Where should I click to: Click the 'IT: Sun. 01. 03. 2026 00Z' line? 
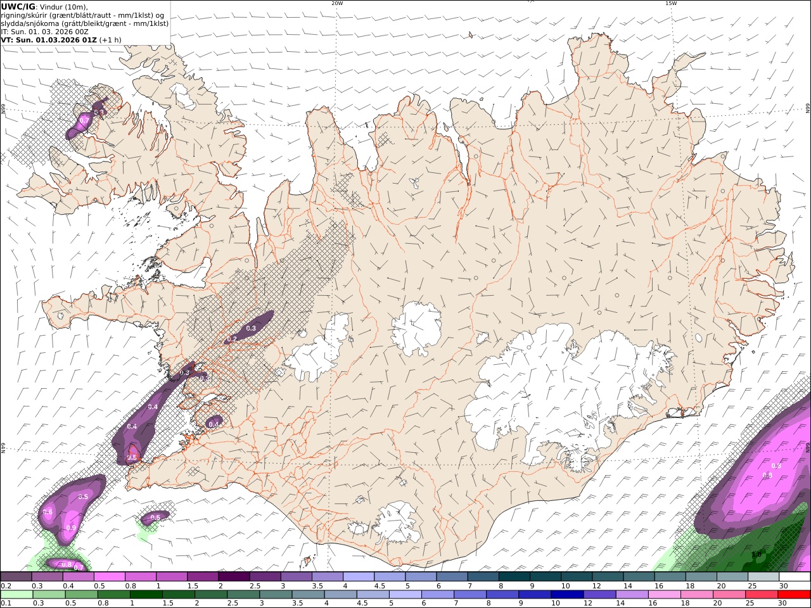tap(45, 31)
